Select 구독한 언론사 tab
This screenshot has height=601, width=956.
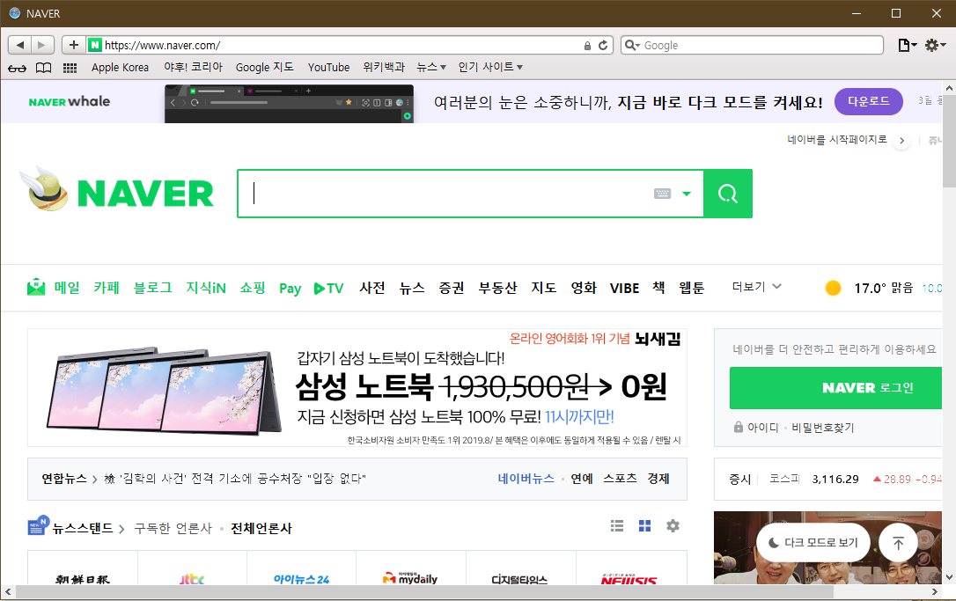point(173,529)
